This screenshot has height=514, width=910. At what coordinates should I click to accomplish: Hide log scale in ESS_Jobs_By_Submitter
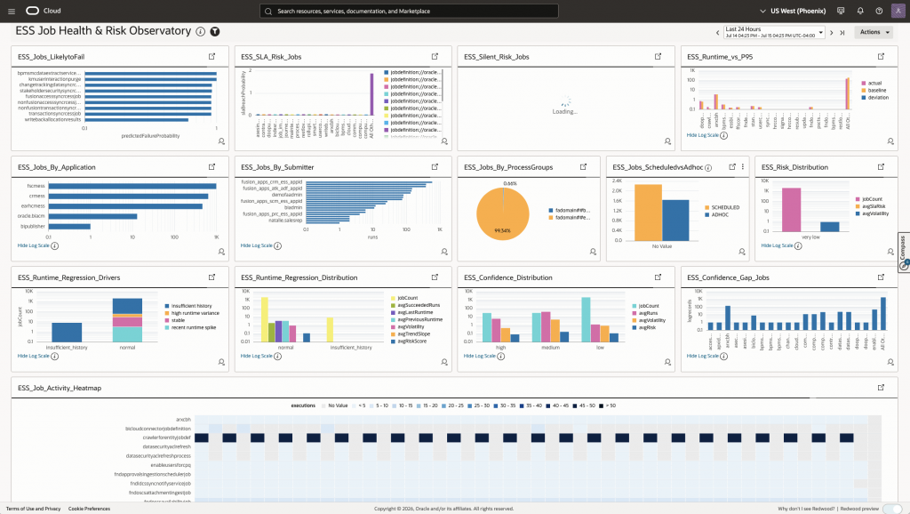point(257,245)
